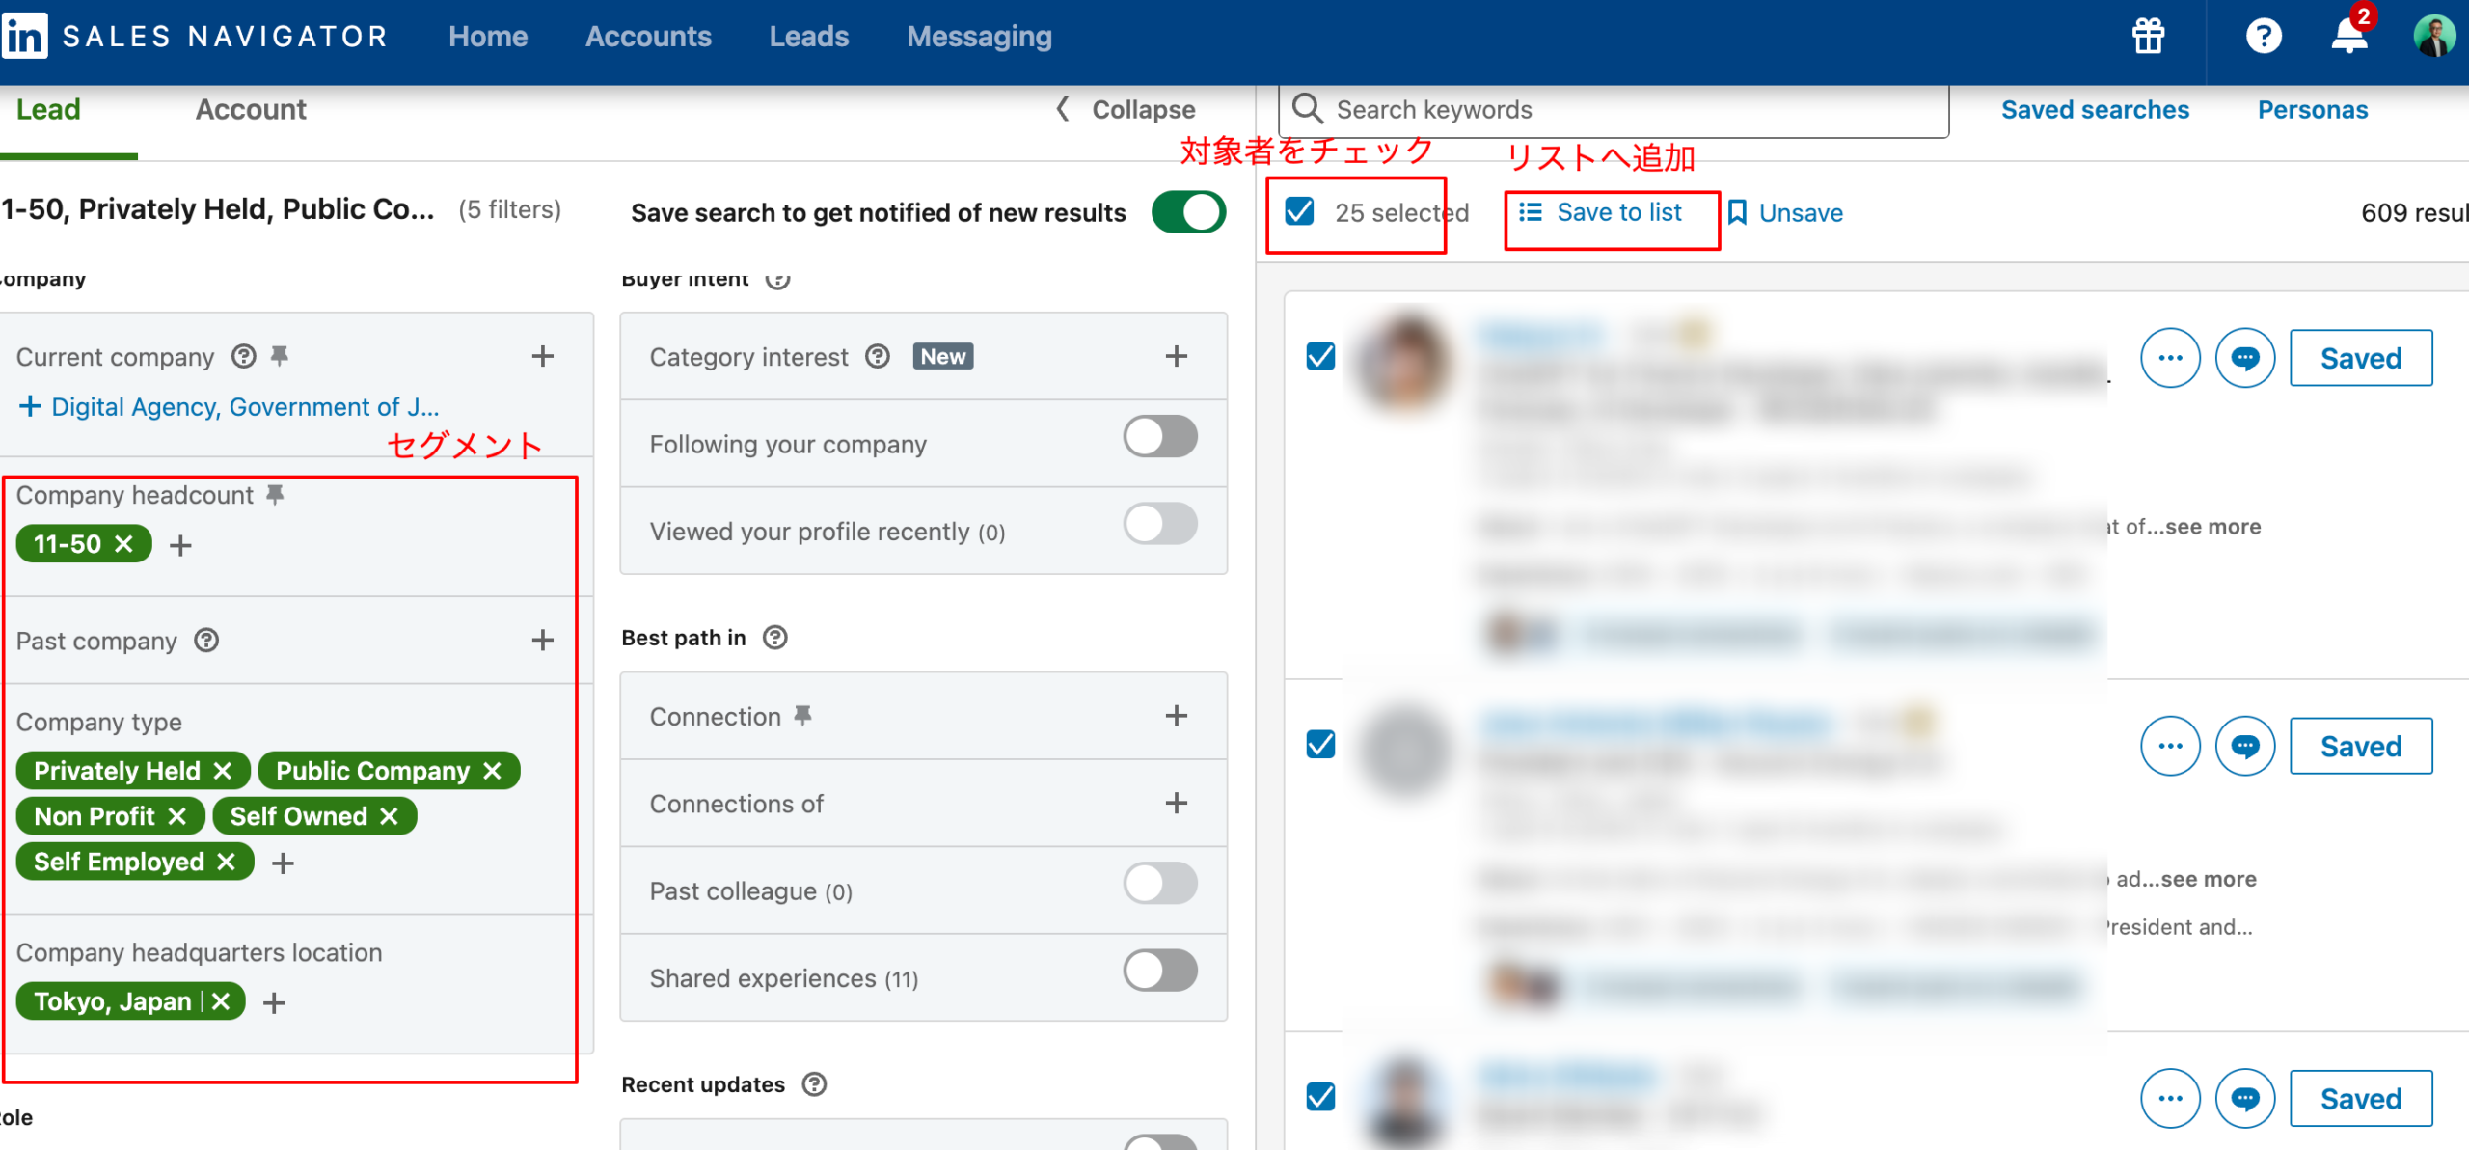Viewport: 2469px width, 1150px height.
Task: Remove the 11-50 headcount filter
Action: pos(123,544)
